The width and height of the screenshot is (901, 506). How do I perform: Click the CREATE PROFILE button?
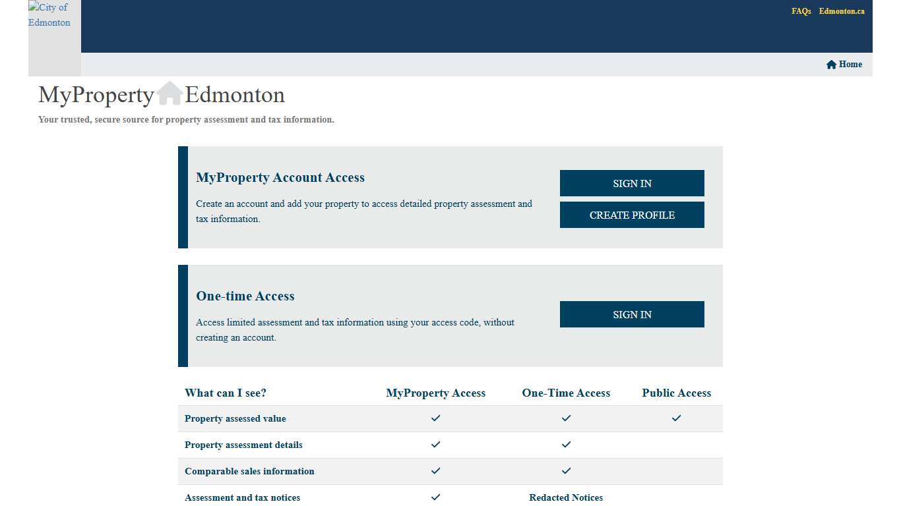(x=631, y=215)
